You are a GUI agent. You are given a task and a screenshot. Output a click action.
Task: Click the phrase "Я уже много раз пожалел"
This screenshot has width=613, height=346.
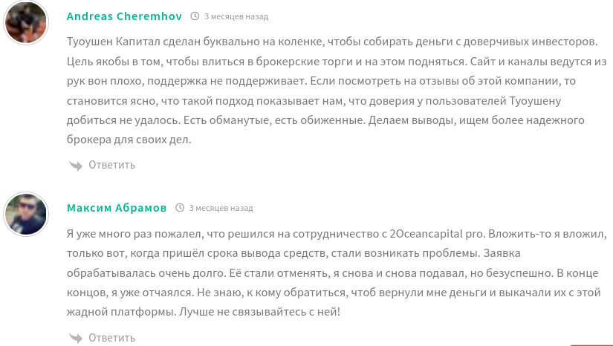(126, 235)
